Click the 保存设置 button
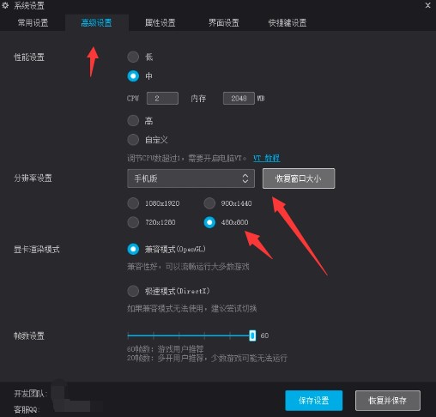This screenshot has height=417, width=436. click(314, 401)
